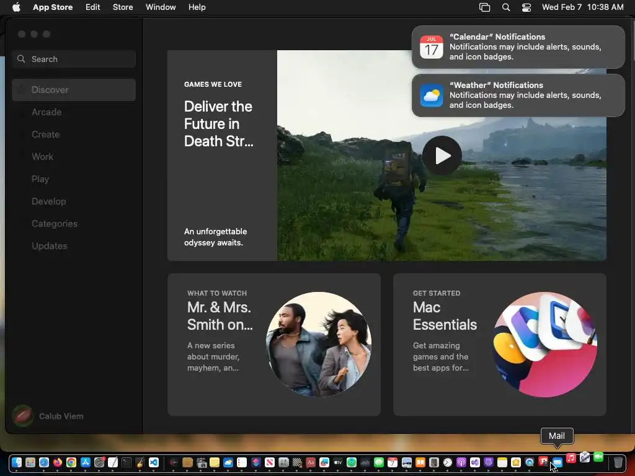The height and width of the screenshot is (476, 635).
Task: Open the Calub Viem account profile
Action: point(48,416)
